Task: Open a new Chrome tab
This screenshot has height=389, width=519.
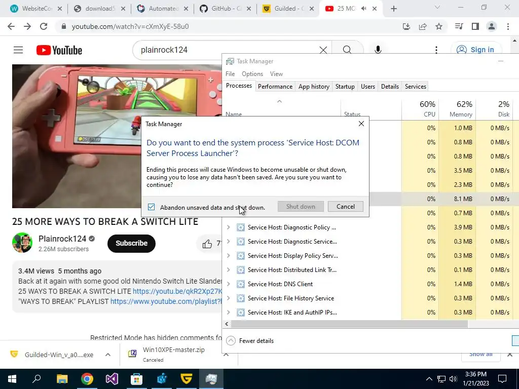Action: click(393, 9)
